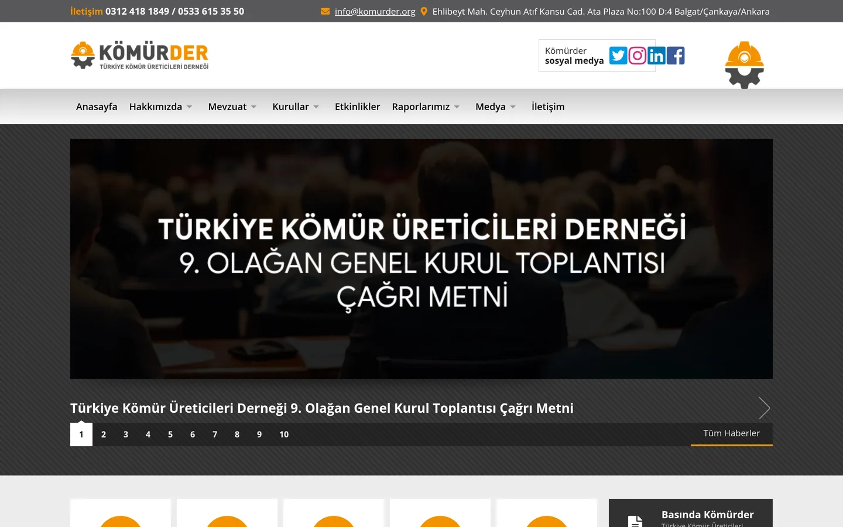Click the Kömürder sosyal medya label
The height and width of the screenshot is (527, 843).
pos(574,56)
